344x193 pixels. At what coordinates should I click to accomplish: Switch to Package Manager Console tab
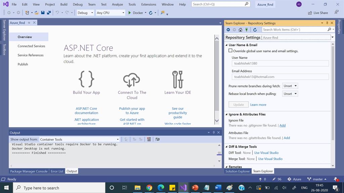tap(29, 171)
